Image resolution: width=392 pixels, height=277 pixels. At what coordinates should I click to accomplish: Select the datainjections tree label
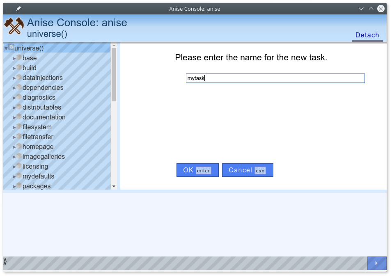pos(43,78)
